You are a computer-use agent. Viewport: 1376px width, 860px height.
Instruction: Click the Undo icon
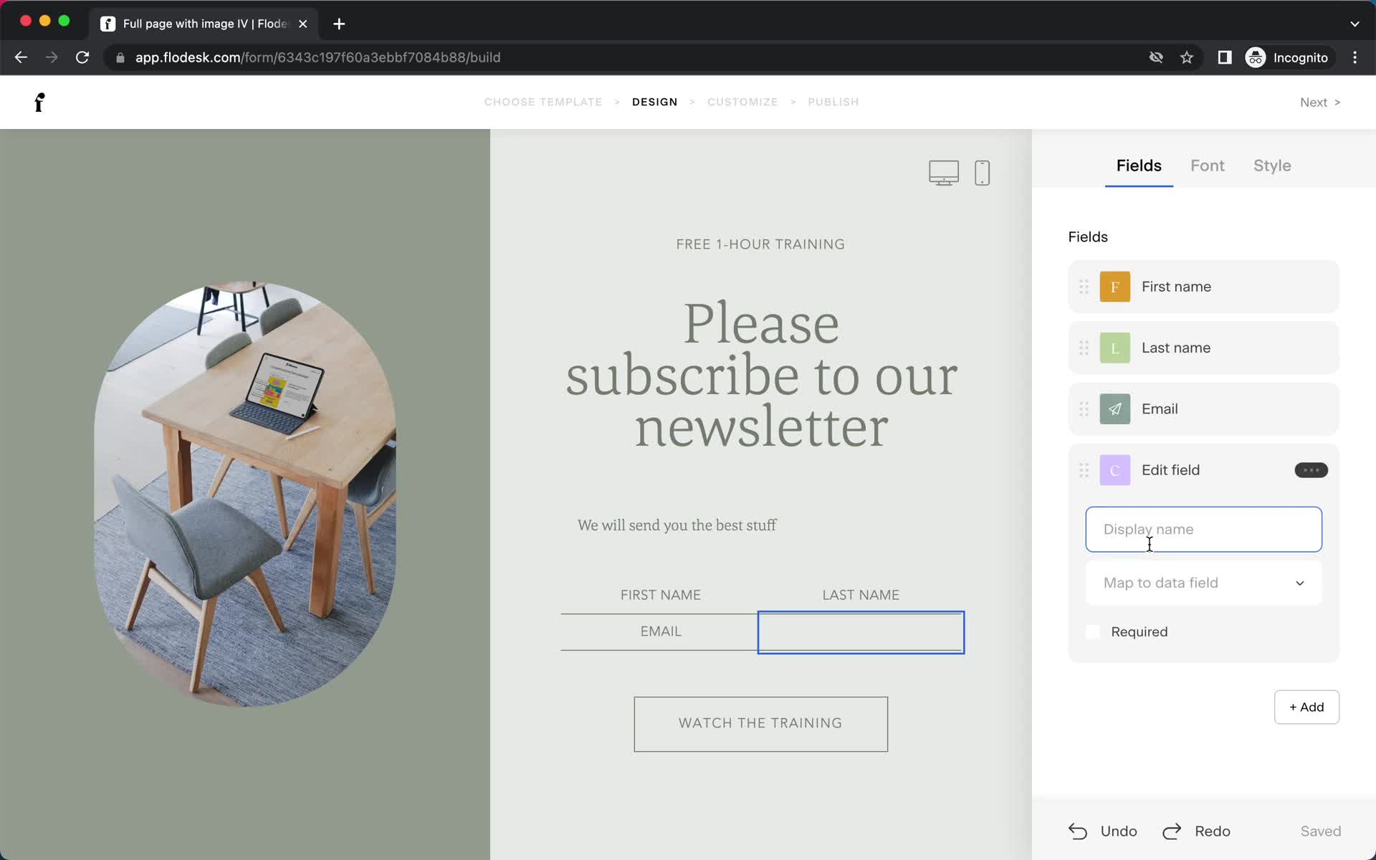tap(1080, 831)
